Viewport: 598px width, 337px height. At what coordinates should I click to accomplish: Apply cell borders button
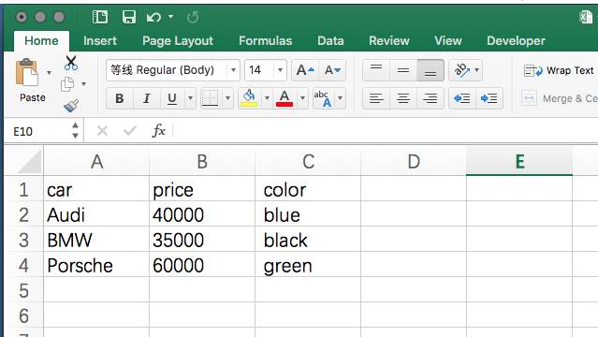click(x=211, y=98)
